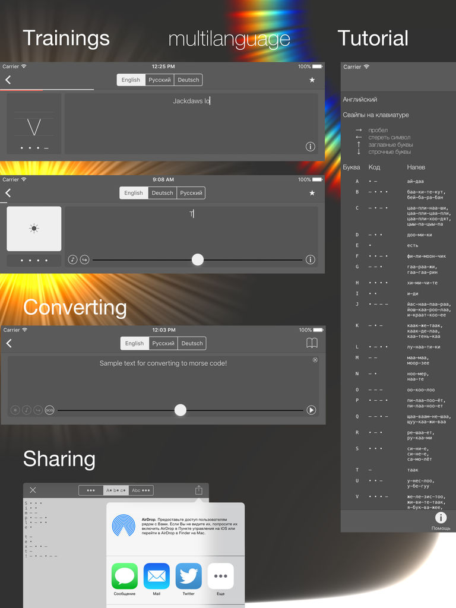
Task: Click the star favorite icon at 12:25 PM
Action: pos(312,80)
